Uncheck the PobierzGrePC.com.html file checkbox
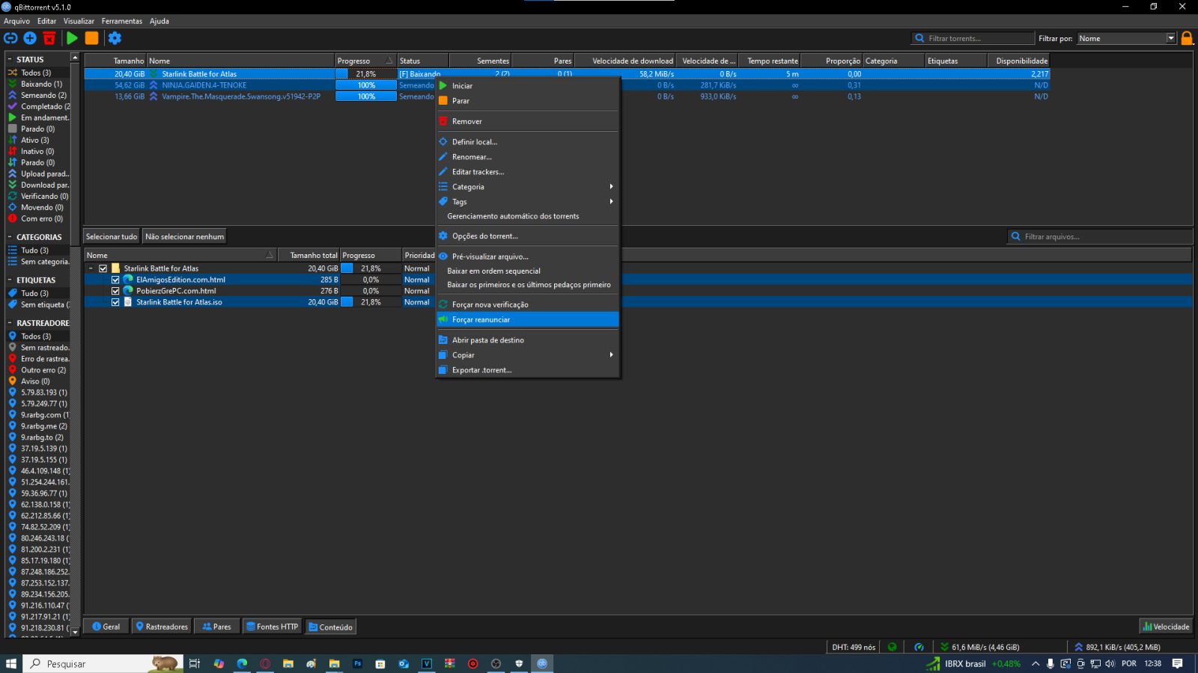This screenshot has height=673, width=1198. click(115, 291)
